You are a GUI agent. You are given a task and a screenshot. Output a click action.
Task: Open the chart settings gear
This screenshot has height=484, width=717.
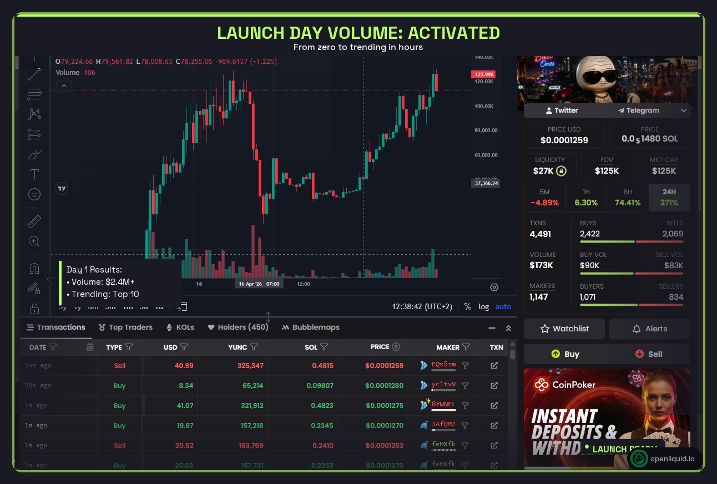pos(493,287)
